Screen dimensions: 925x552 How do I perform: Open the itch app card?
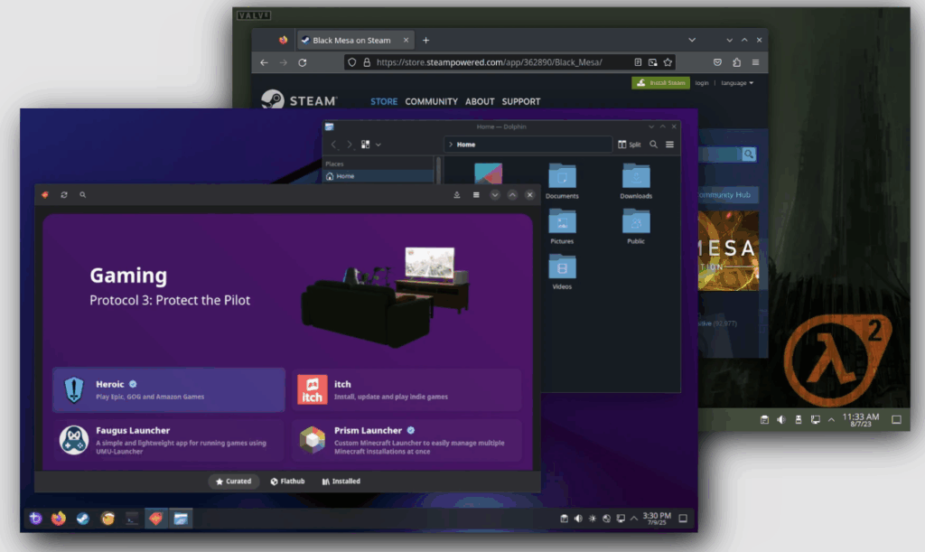click(x=406, y=389)
